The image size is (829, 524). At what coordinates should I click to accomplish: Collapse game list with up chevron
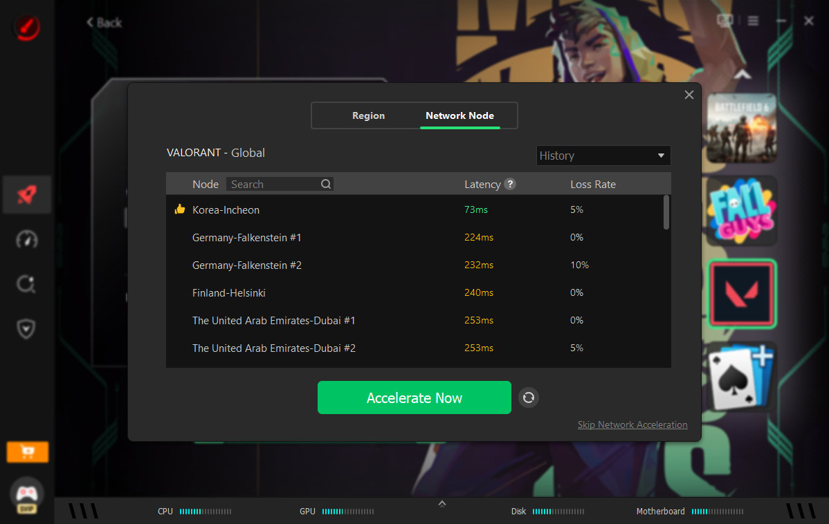pyautogui.click(x=743, y=75)
